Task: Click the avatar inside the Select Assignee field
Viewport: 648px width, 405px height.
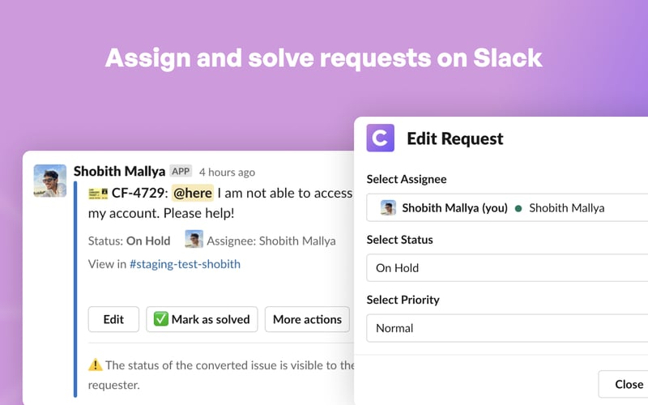Action: click(388, 207)
